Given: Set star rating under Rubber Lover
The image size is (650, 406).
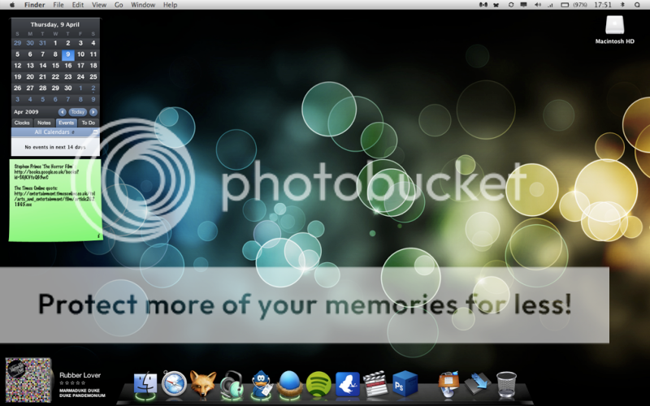Looking at the screenshot, I should point(73,383).
